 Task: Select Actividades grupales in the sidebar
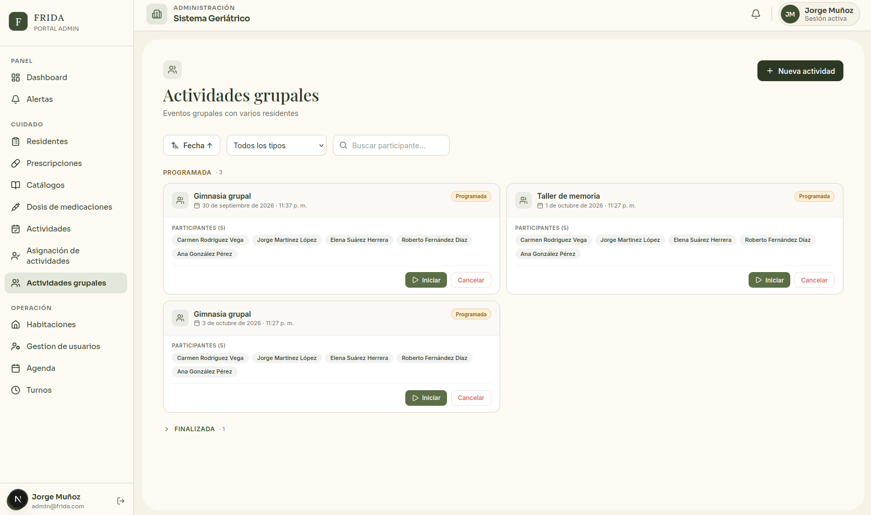(66, 283)
